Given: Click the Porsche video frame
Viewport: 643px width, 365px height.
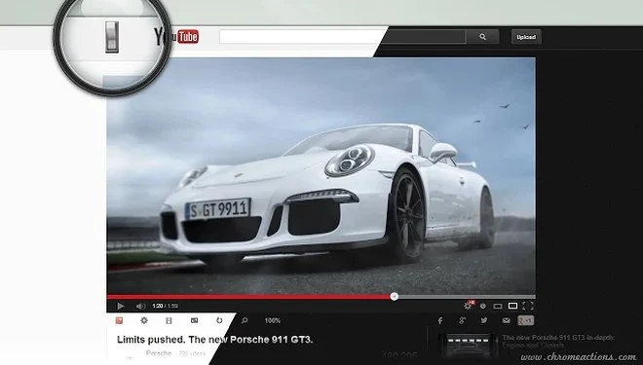Looking at the screenshot, I should tap(321, 175).
